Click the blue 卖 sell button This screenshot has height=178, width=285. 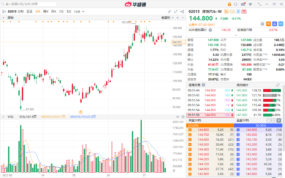click(275, 24)
